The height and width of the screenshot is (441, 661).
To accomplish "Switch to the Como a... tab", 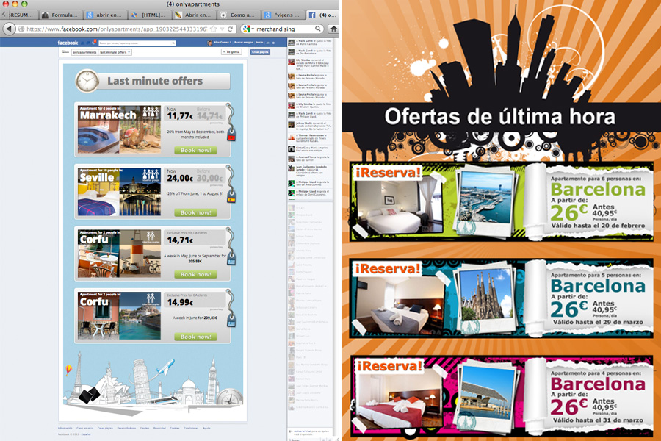I will 237,15.
